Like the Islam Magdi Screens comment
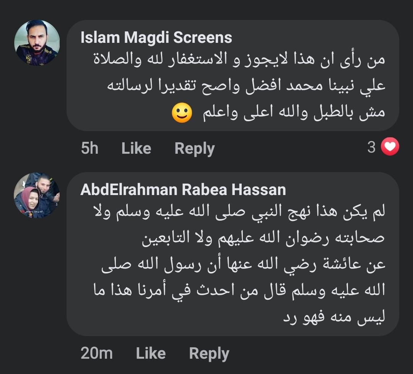This screenshot has width=413, height=374. [x=136, y=148]
